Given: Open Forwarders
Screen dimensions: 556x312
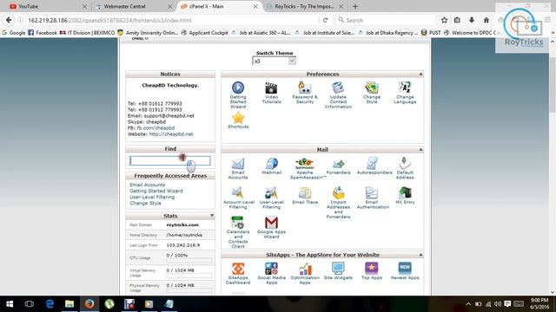Looking at the screenshot, I should pos(338,164).
